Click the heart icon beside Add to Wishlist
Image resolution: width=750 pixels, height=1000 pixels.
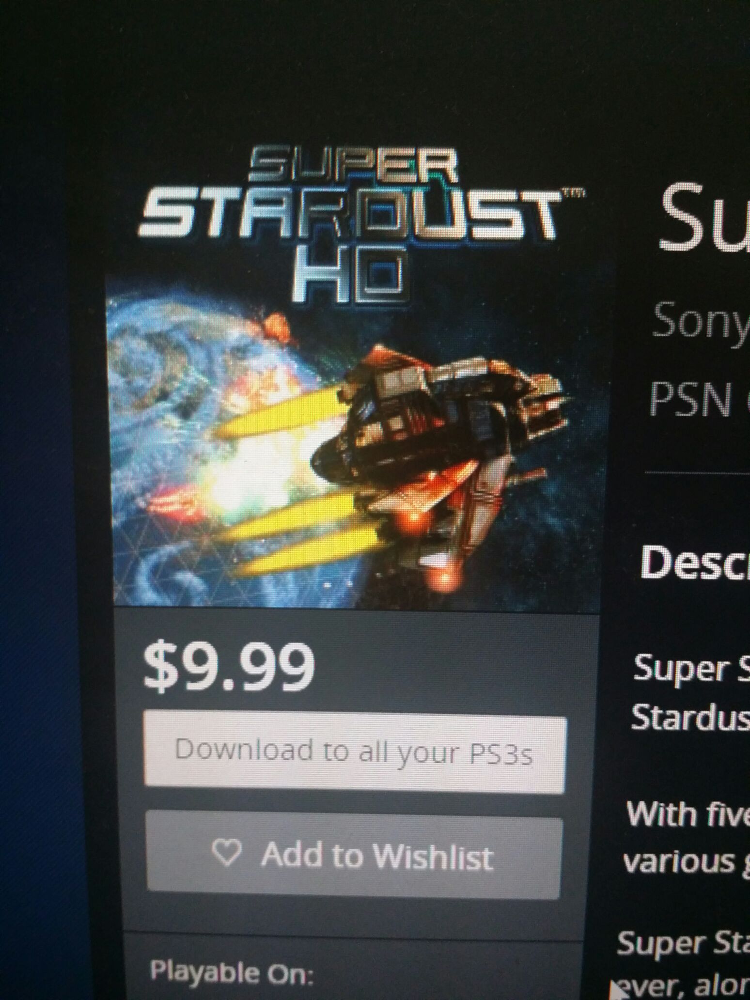pyautogui.click(x=226, y=854)
